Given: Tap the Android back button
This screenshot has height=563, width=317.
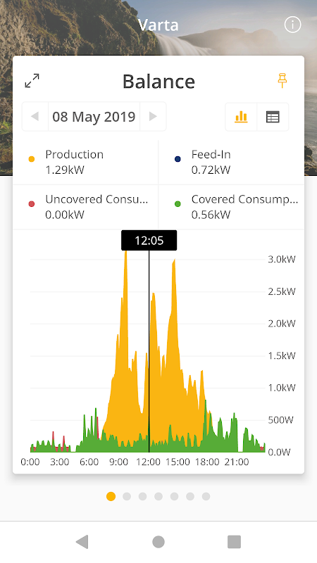Looking at the screenshot, I should coord(82,541).
